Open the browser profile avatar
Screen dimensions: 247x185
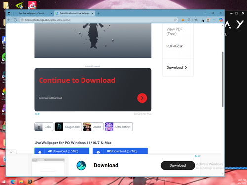pos(208,20)
